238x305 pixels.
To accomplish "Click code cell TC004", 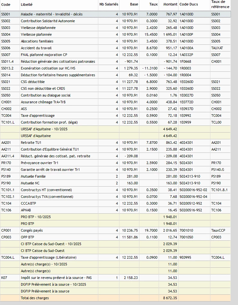I will (x=6, y=116).
